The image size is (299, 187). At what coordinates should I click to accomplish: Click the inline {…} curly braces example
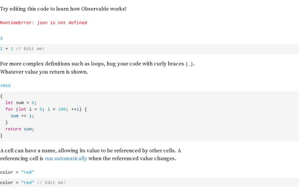(189, 64)
